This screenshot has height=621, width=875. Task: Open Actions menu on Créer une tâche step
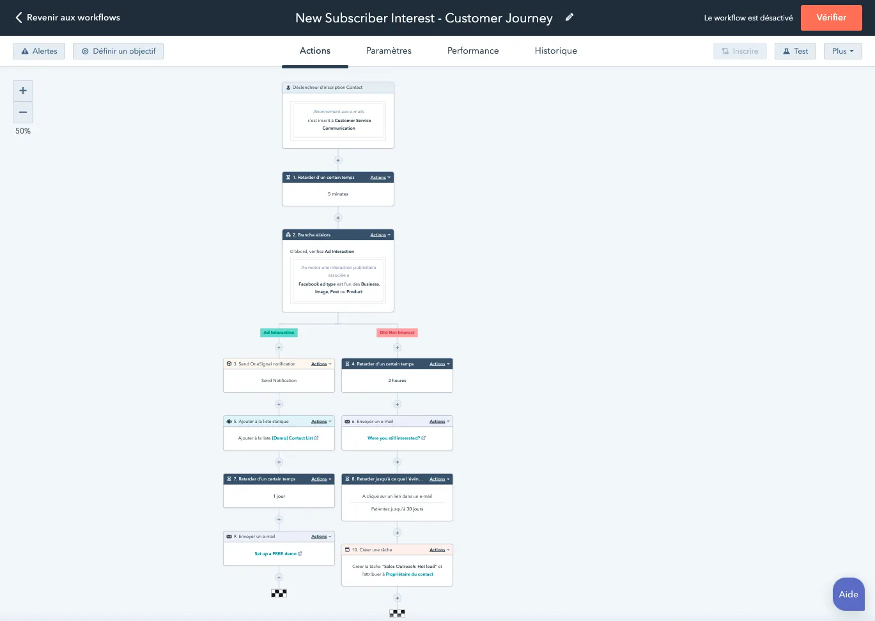coord(439,550)
